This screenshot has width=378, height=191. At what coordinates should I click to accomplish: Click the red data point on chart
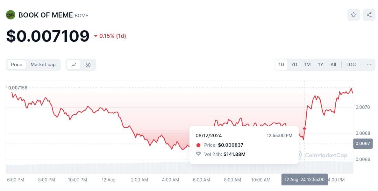pyautogui.click(x=304, y=129)
